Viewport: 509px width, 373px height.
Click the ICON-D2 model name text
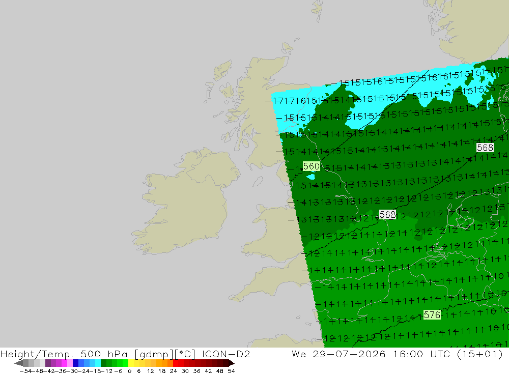[226, 354]
